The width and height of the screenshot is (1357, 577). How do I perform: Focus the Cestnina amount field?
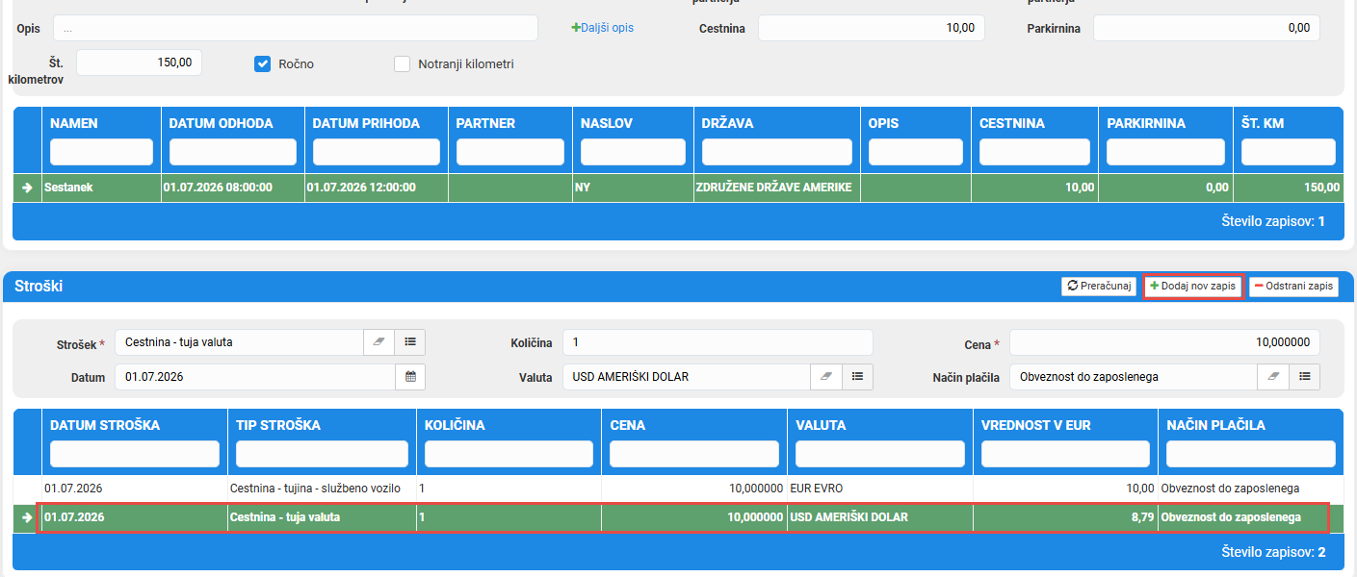[872, 28]
